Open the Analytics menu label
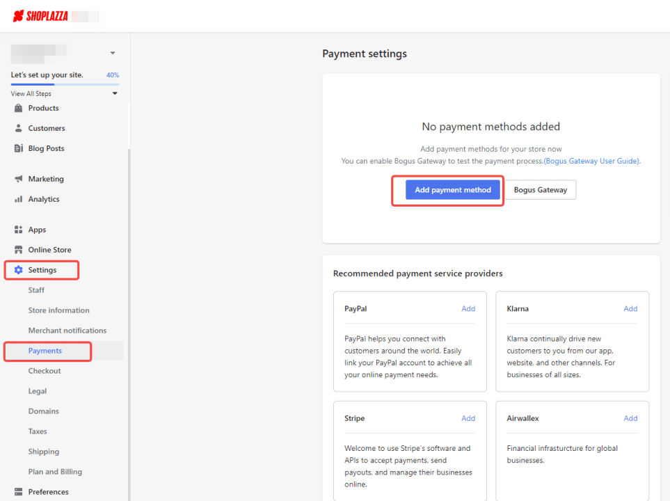This screenshot has width=670, height=501. pos(44,199)
